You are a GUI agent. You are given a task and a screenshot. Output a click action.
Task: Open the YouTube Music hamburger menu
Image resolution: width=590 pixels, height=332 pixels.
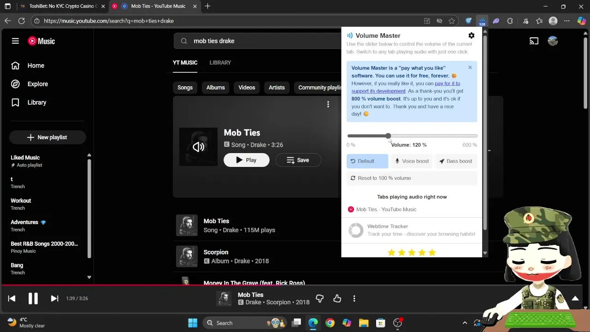click(15, 41)
